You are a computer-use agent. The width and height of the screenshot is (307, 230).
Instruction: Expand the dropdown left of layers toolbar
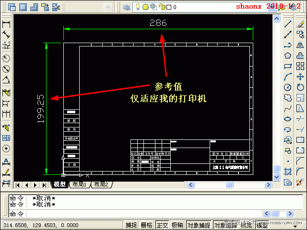pos(109,7)
